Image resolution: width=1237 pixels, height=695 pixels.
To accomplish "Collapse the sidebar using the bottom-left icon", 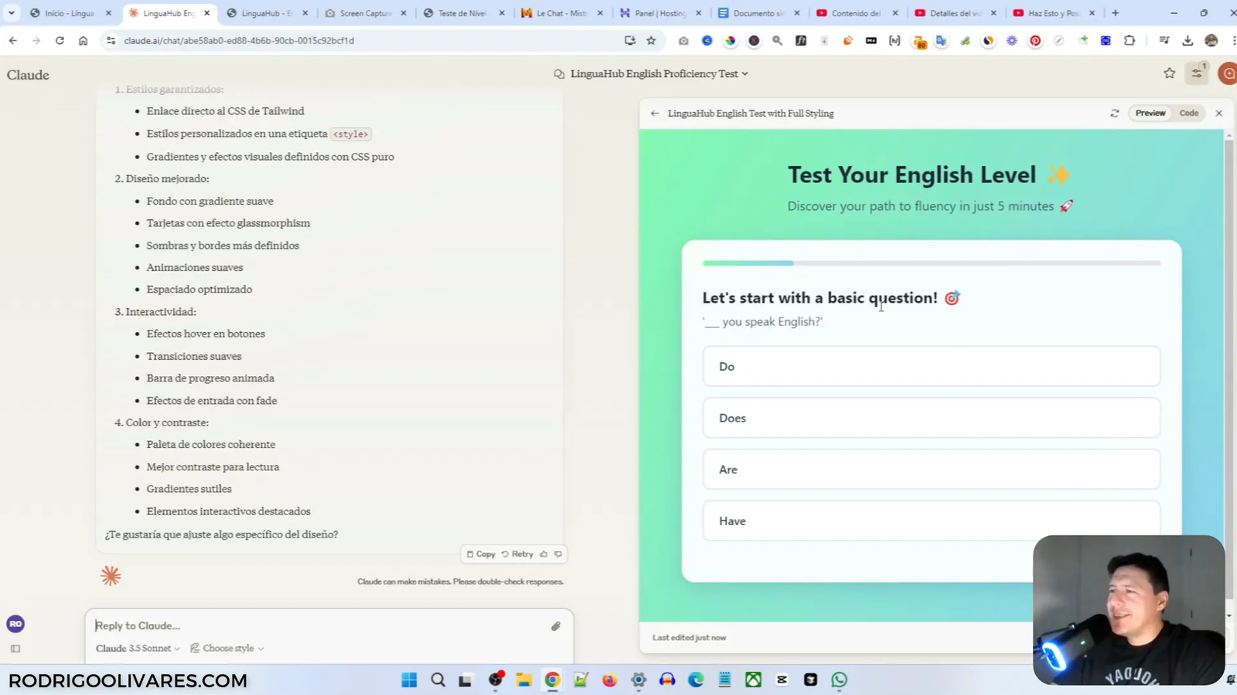I will pos(15,649).
